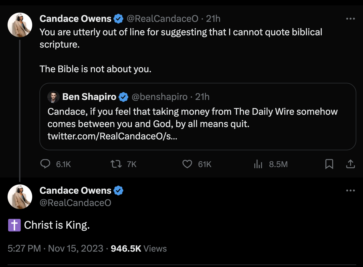Open view analytics bar chart icon
The image size is (363, 267).
[258, 164]
